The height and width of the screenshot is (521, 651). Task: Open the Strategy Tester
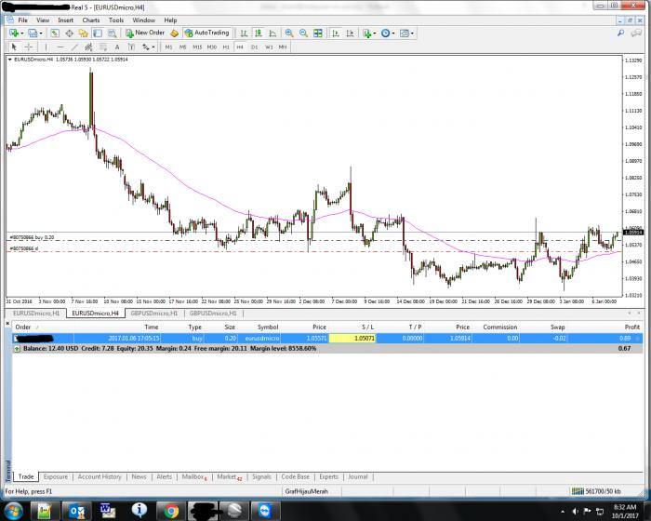(113, 33)
